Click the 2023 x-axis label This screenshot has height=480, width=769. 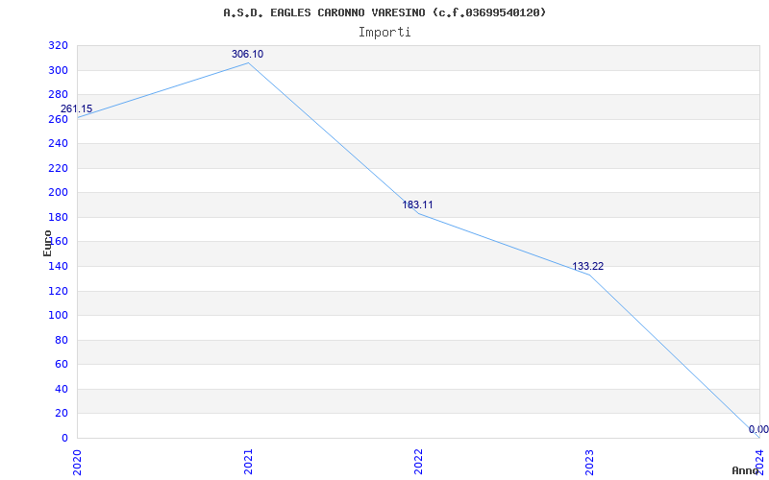tap(589, 462)
